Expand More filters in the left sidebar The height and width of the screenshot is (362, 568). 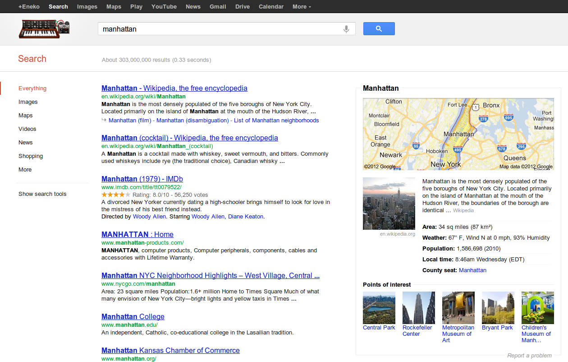(x=25, y=170)
